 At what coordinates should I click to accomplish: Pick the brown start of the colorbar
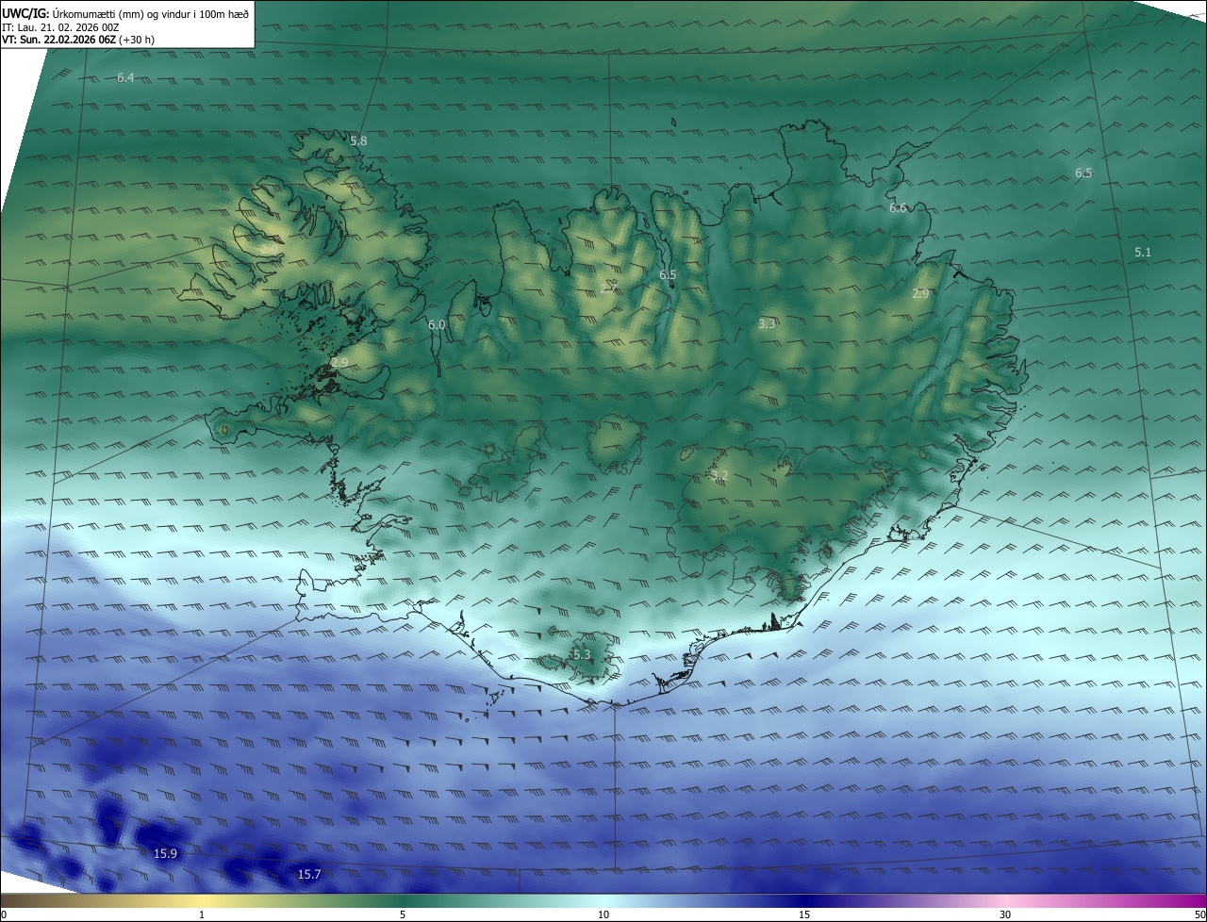point(9,900)
